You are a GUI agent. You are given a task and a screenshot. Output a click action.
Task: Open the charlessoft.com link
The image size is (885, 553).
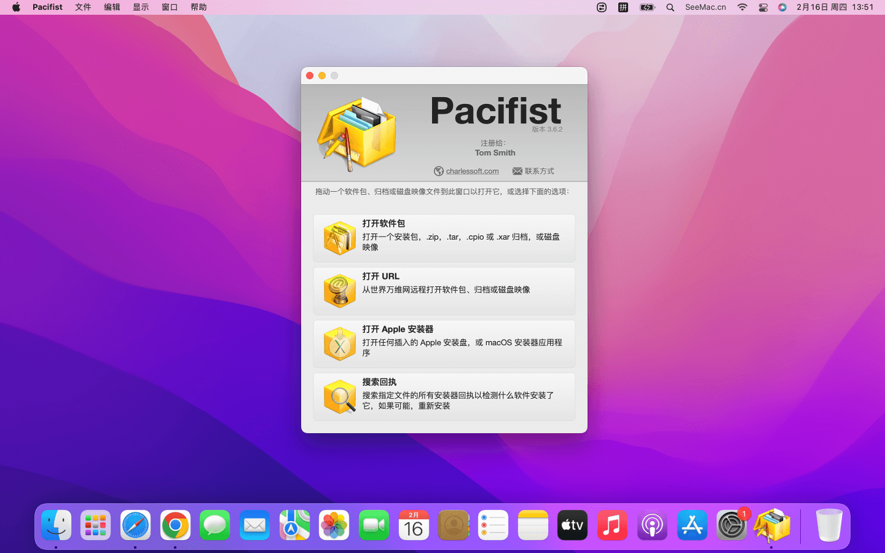point(472,171)
